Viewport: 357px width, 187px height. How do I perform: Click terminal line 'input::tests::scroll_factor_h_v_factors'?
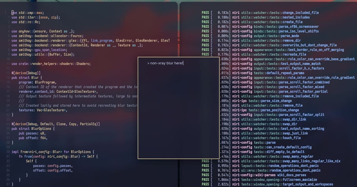tap(289, 68)
